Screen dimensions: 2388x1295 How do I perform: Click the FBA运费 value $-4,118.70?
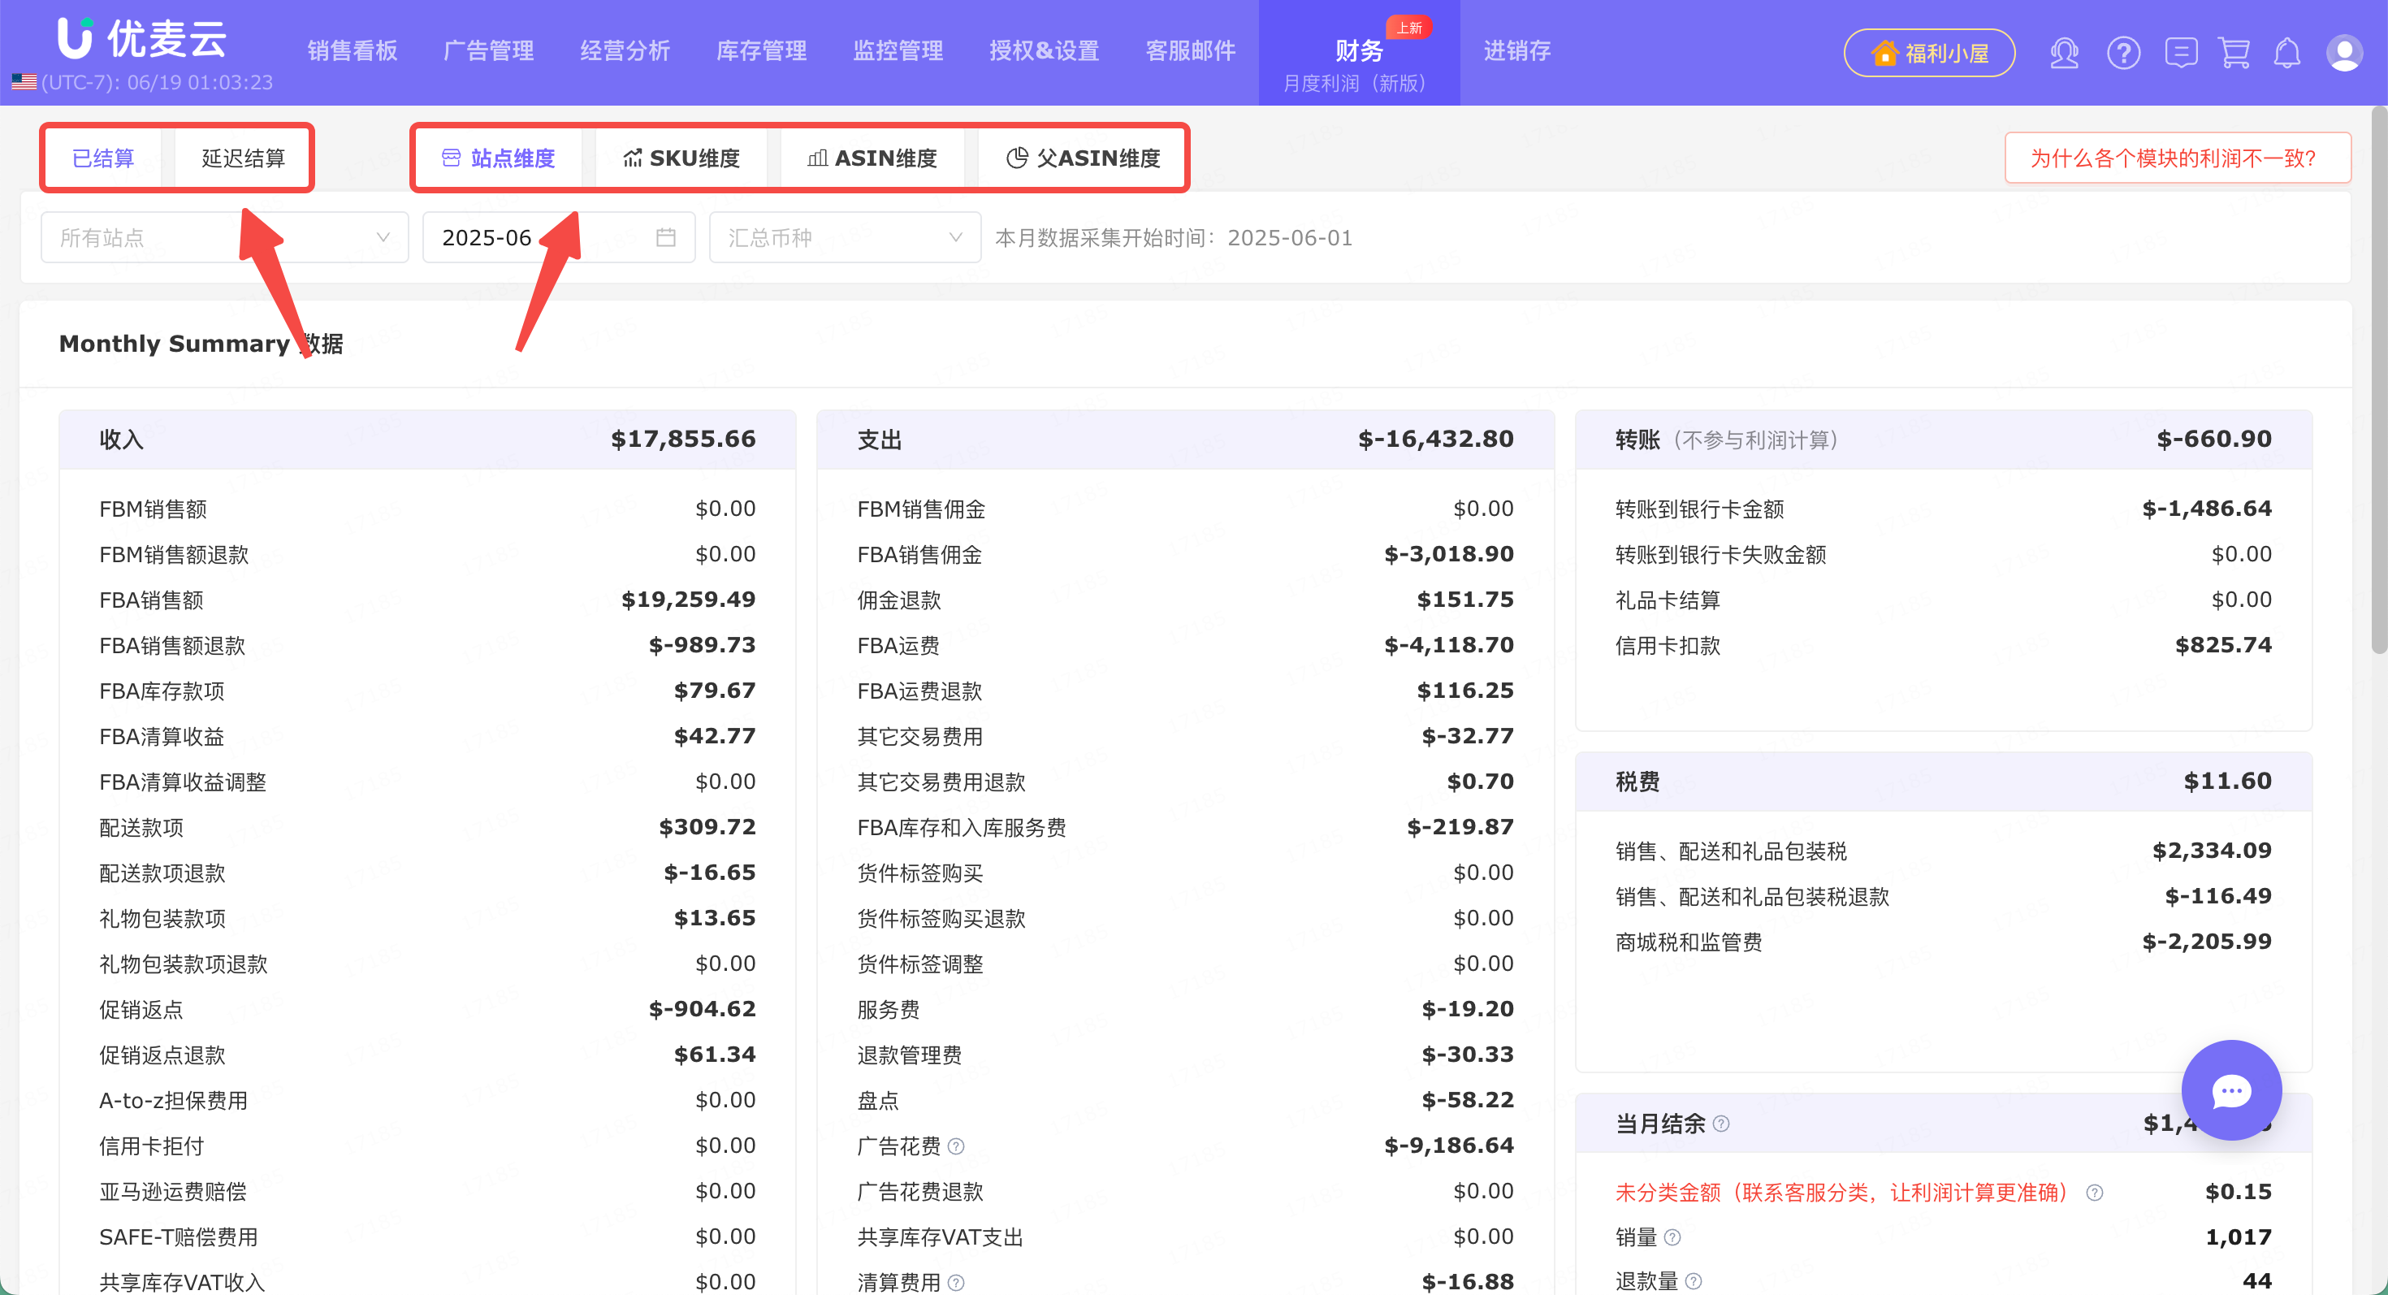click(1449, 645)
